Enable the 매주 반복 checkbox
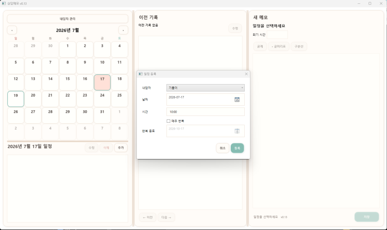The image size is (387, 230). (x=168, y=121)
